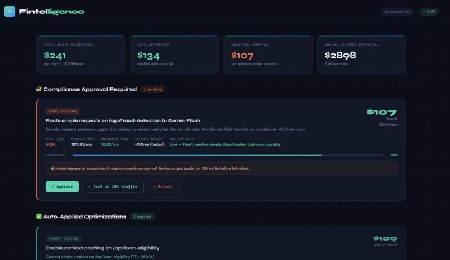Click the projected cost $6.83/mo value
This screenshot has height=260, width=450.
coord(109,144)
